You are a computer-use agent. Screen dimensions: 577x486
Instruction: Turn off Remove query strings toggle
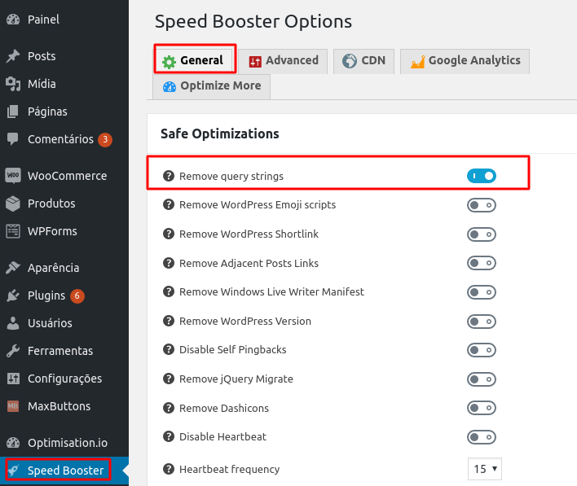[x=482, y=176]
